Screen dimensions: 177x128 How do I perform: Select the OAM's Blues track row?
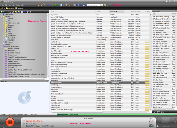[x=100, y=40]
